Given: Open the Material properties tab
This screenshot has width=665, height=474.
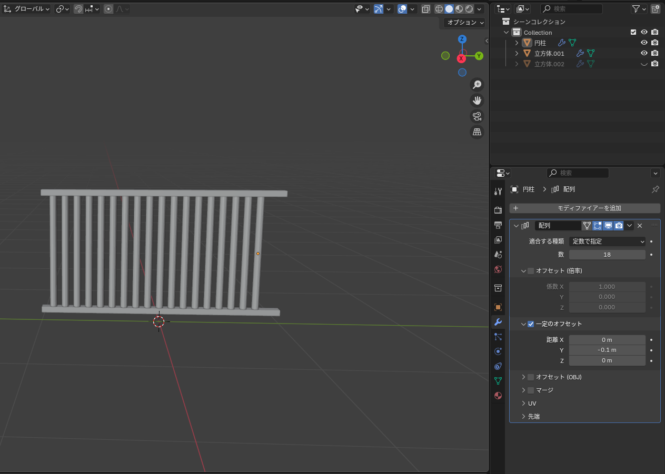Looking at the screenshot, I should 498,396.
